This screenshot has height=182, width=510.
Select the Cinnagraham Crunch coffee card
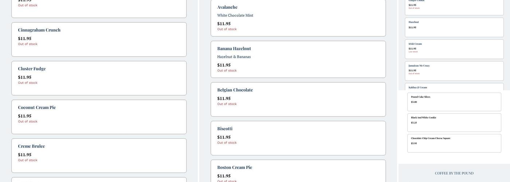99,39
